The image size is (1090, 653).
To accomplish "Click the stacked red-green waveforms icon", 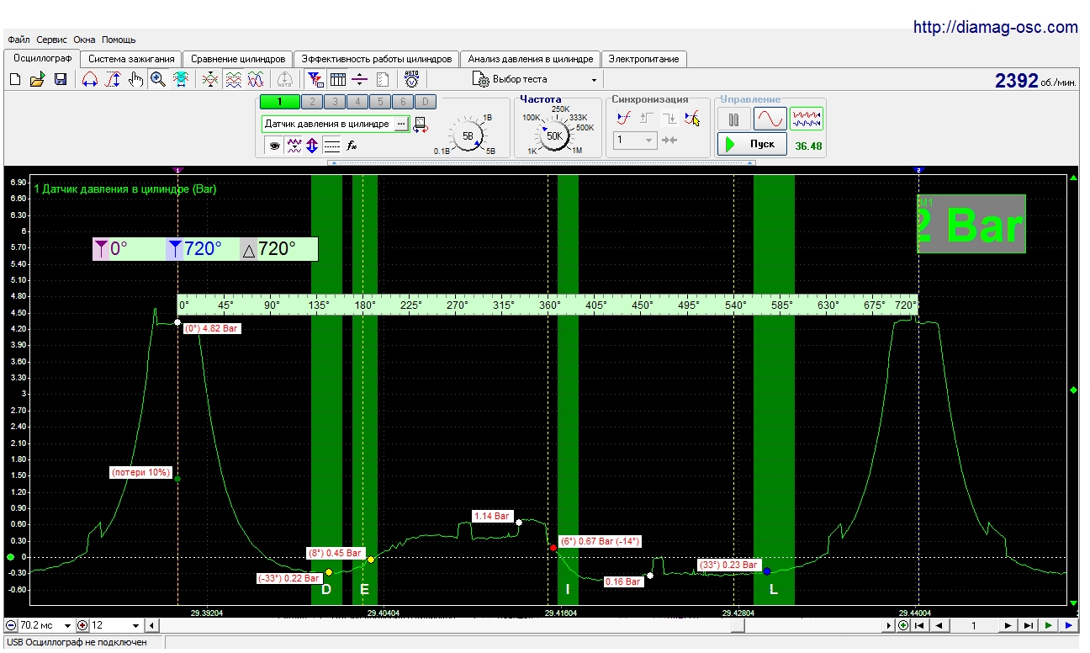I will coord(234,79).
